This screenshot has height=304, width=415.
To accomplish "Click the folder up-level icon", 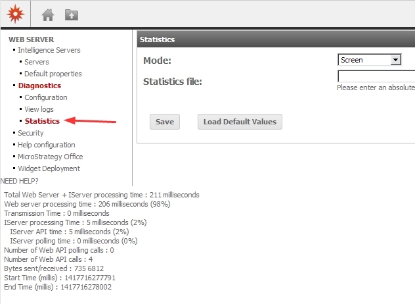I will click(71, 14).
